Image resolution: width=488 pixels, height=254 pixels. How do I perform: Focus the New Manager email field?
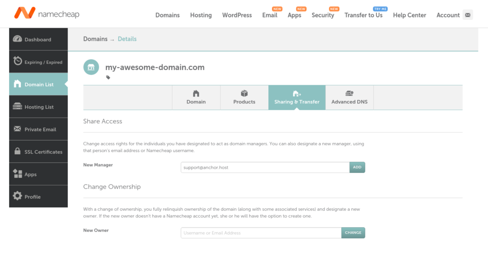coord(265,167)
